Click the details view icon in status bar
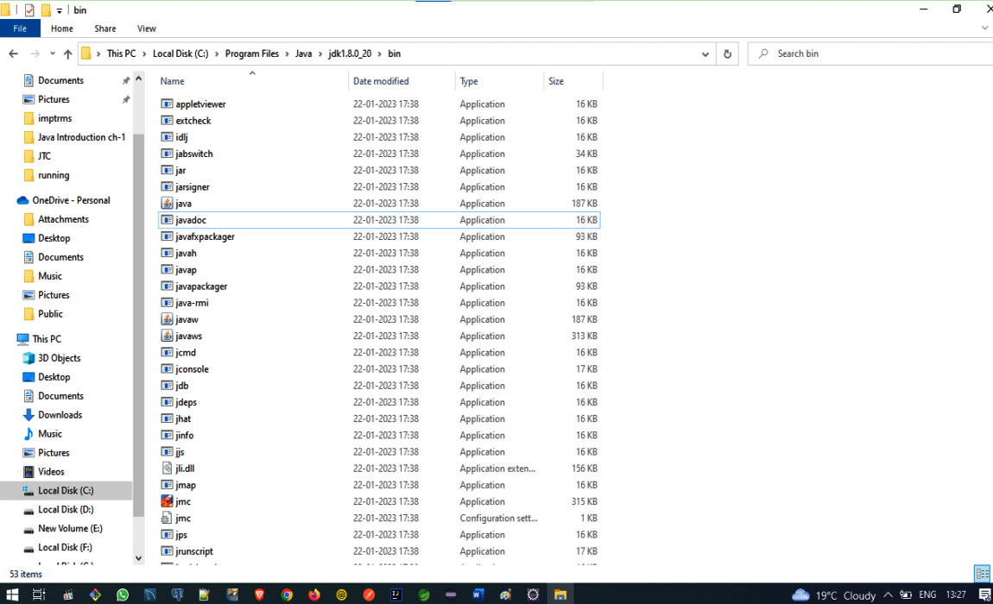The image size is (993, 604). [981, 574]
